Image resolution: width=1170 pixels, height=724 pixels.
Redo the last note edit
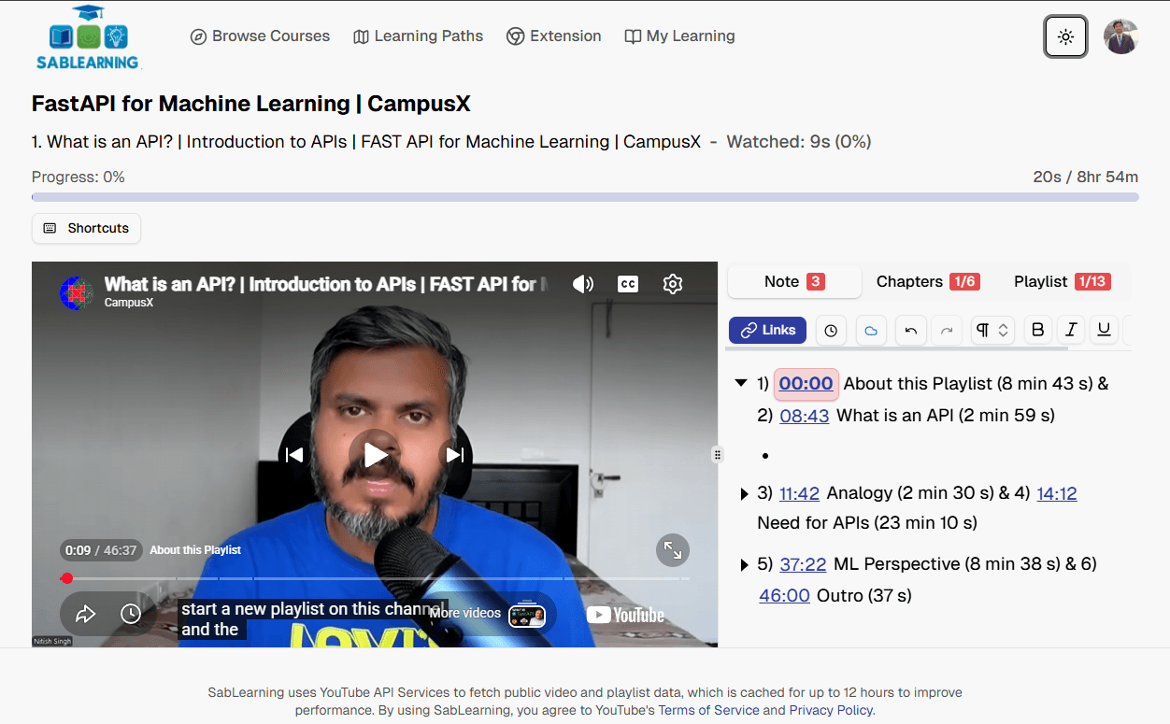[944, 330]
